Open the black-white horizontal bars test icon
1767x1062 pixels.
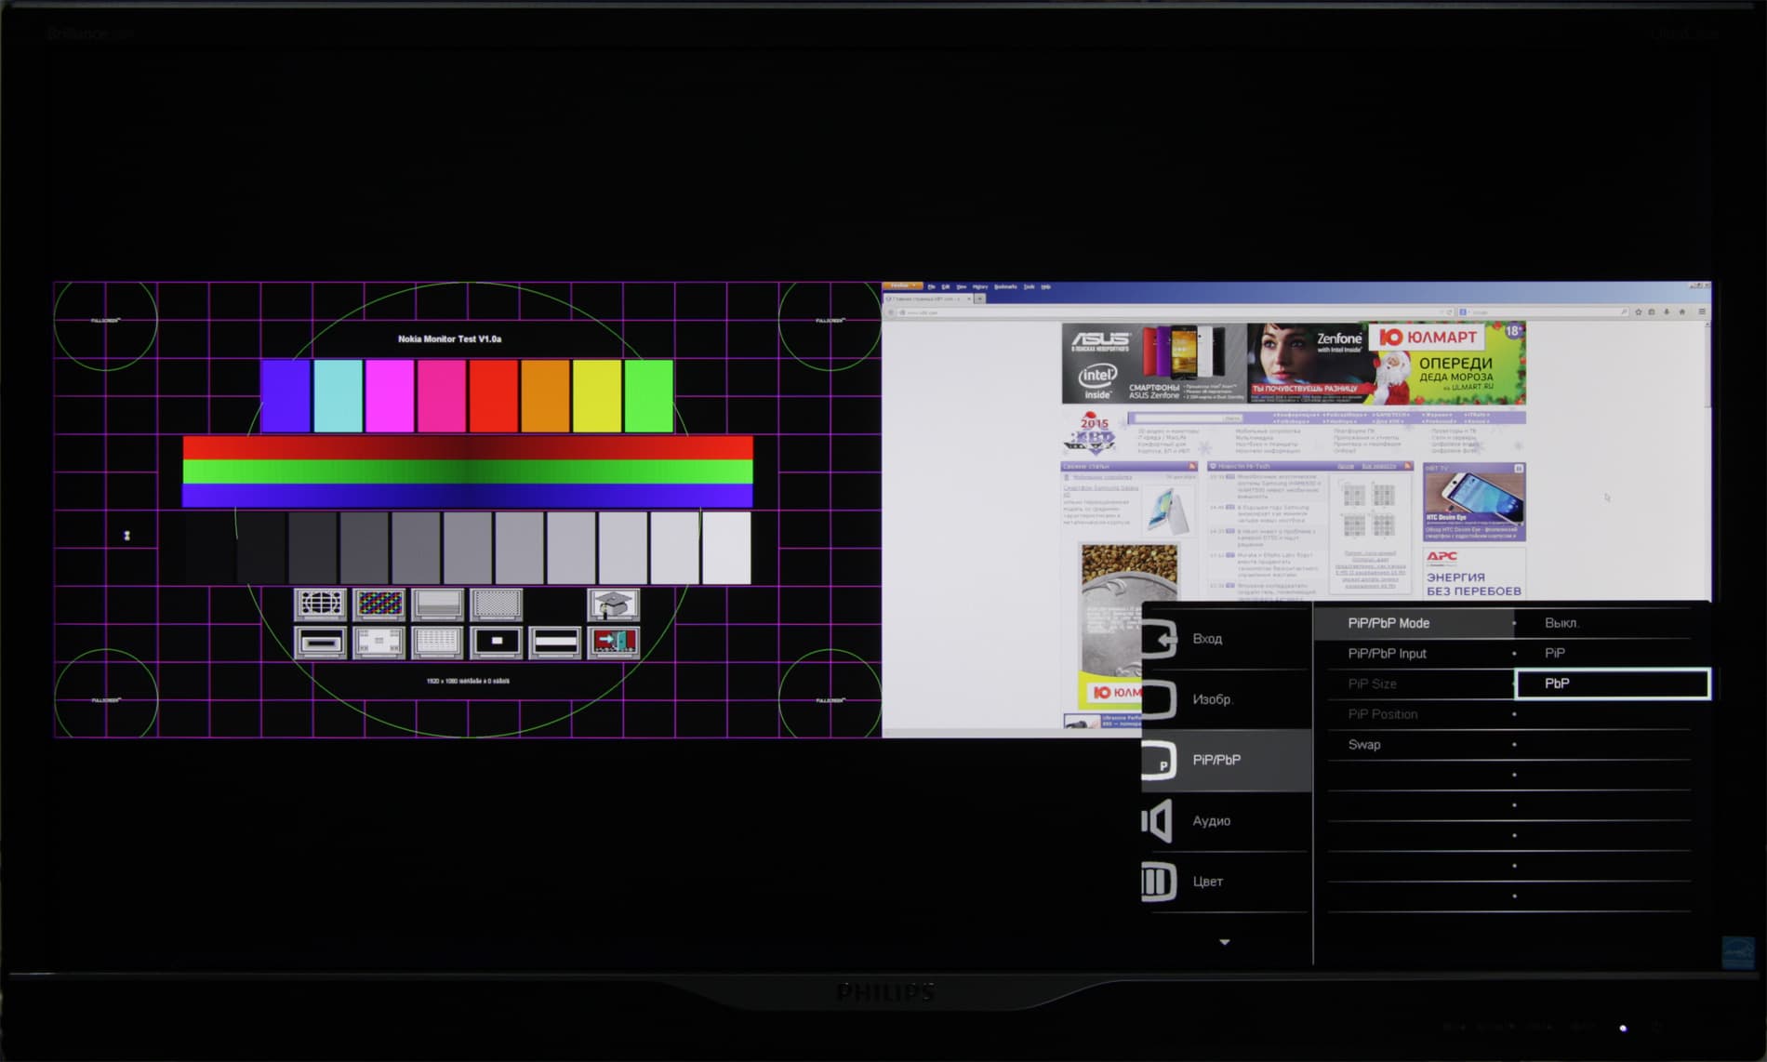pos(554,642)
